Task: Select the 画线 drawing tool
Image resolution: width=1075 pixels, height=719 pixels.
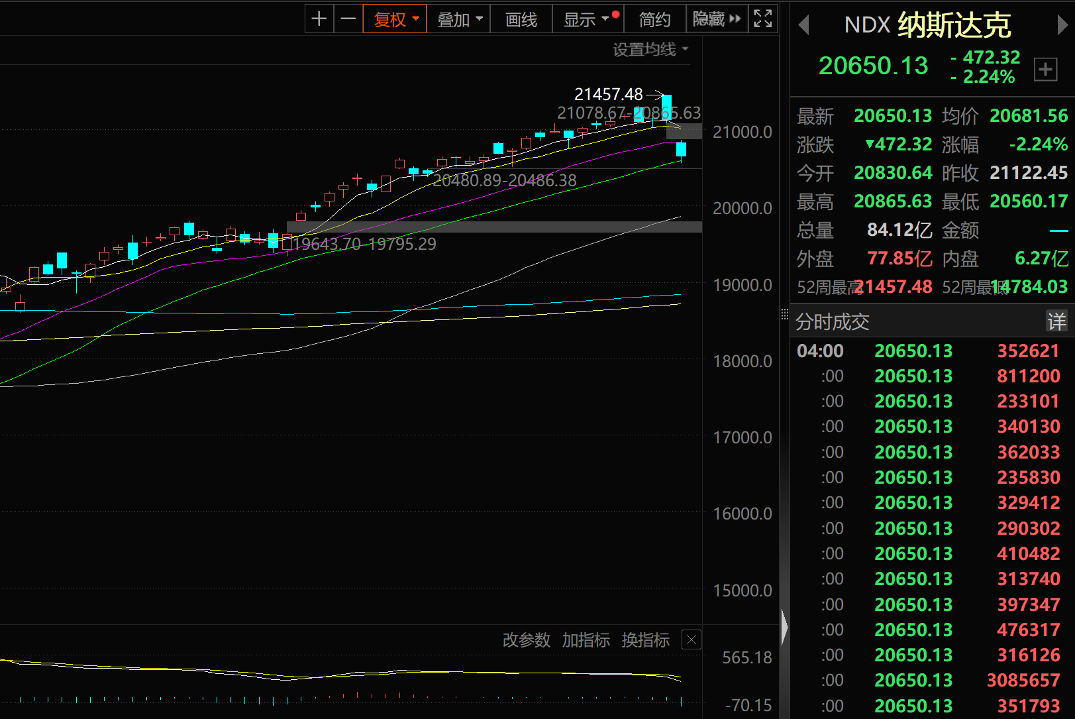Action: point(521,19)
